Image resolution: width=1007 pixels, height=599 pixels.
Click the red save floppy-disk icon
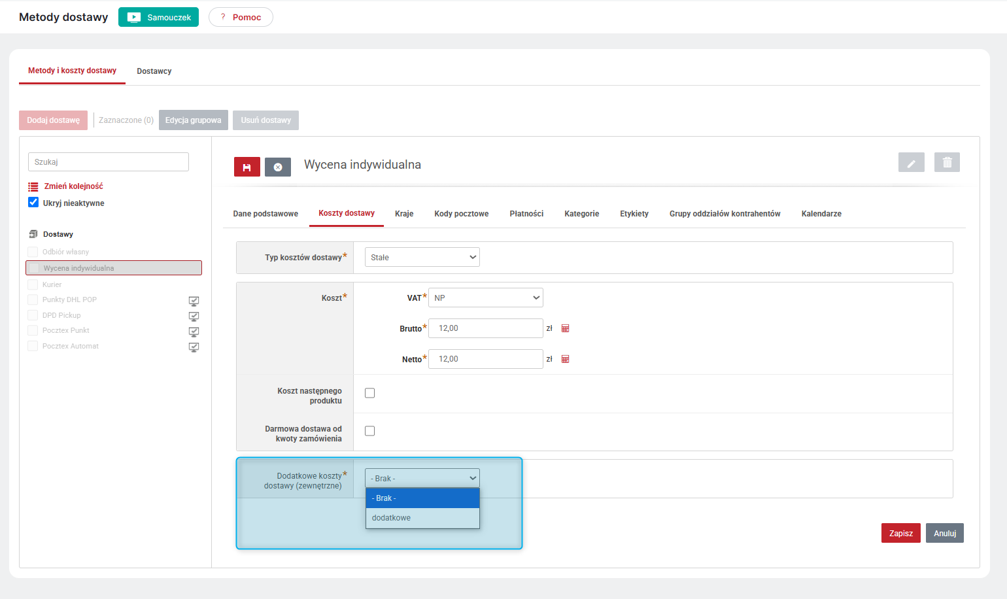point(247,167)
